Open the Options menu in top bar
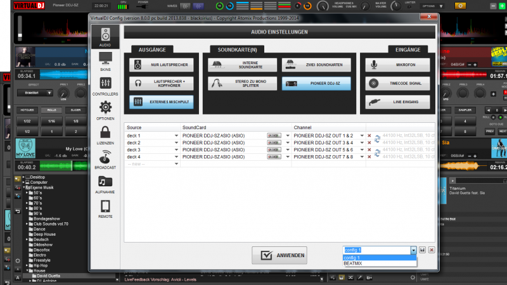507x285 pixels. point(432,6)
